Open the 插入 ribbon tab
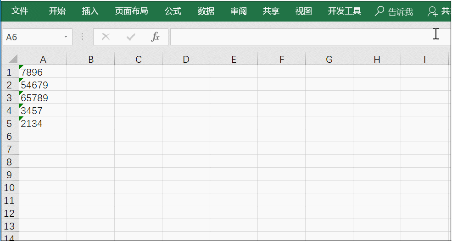 coord(90,11)
